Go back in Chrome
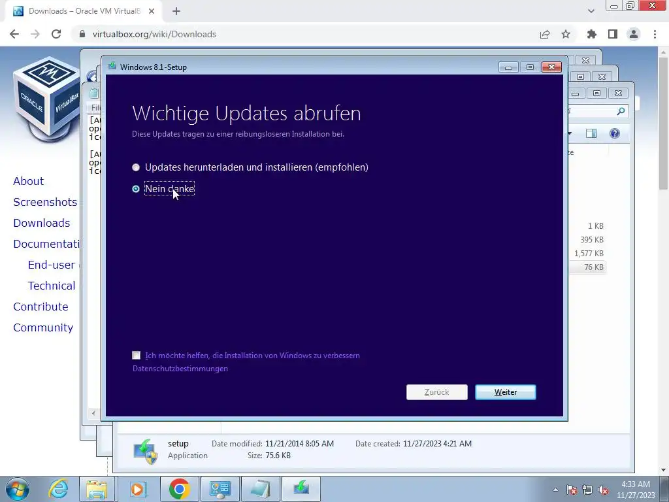Viewport: 669px width, 502px height. coord(14,34)
